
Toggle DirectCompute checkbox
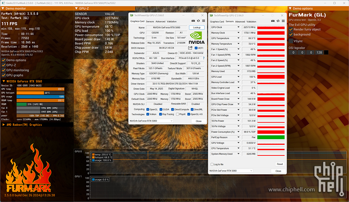172,109
